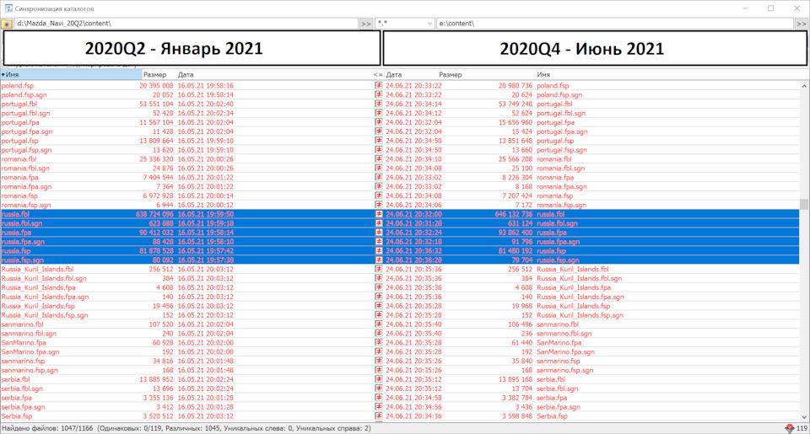Click the compare icon in serbia.fbl row

pos(379,379)
